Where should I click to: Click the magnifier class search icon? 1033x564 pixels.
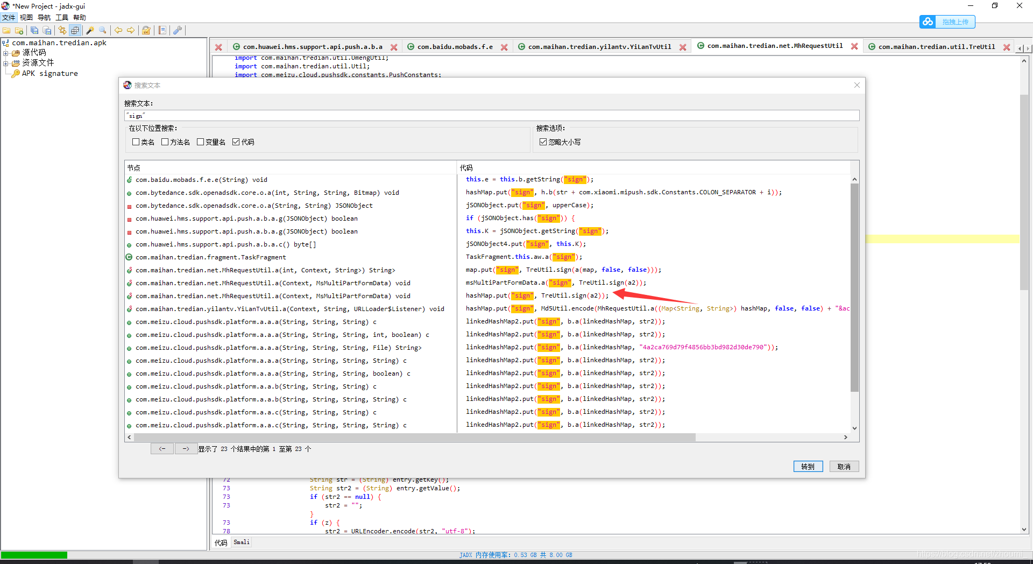(x=103, y=31)
